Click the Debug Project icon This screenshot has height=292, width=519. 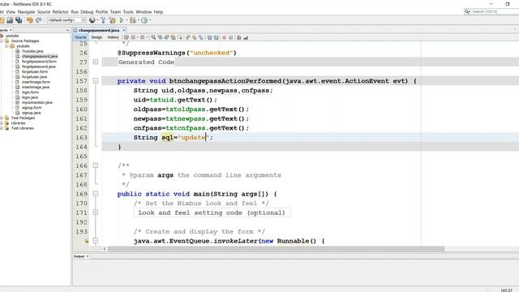pos(133,20)
